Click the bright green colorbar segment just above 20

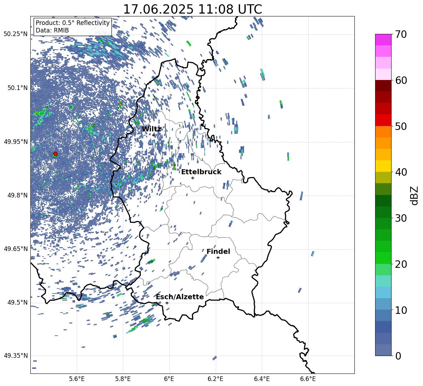(x=383, y=258)
